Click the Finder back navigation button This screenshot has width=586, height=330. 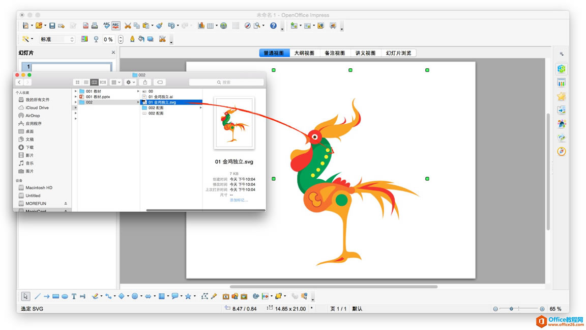20,82
